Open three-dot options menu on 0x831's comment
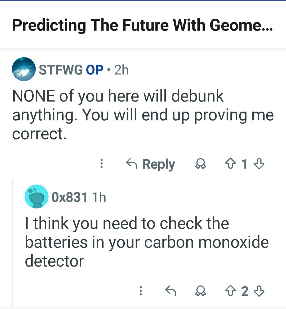Screen dimensions: 286x309 pyautogui.click(x=141, y=291)
